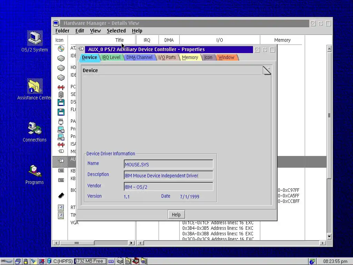The width and height of the screenshot is (353, 265).
Task: Click right arrow of Title pane scrollbar
Action: coord(131,243)
